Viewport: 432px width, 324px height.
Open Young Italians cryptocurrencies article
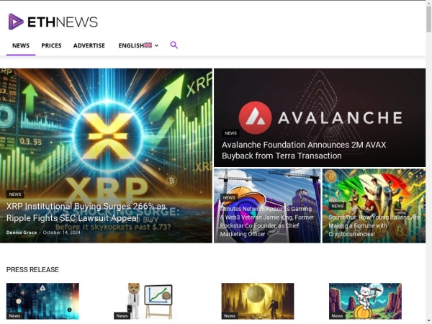click(374, 225)
